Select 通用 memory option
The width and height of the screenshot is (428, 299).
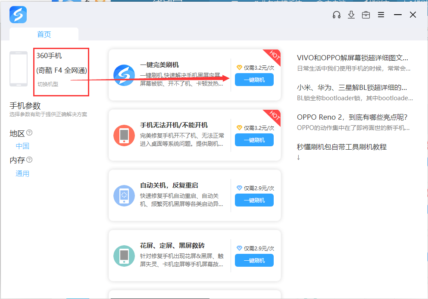pos(22,174)
